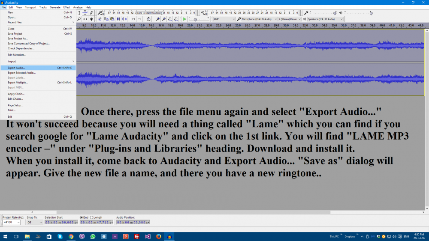Click the playback meter speaker icon

point(203,13)
